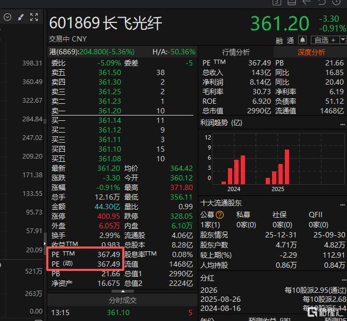Select the 卖三 price 361.25
Viewport: 347px width, 321px height.
coord(110,92)
